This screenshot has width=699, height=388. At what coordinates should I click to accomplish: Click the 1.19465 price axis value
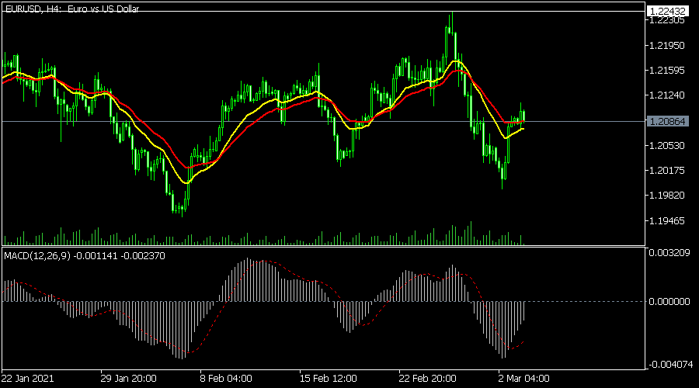(x=667, y=221)
